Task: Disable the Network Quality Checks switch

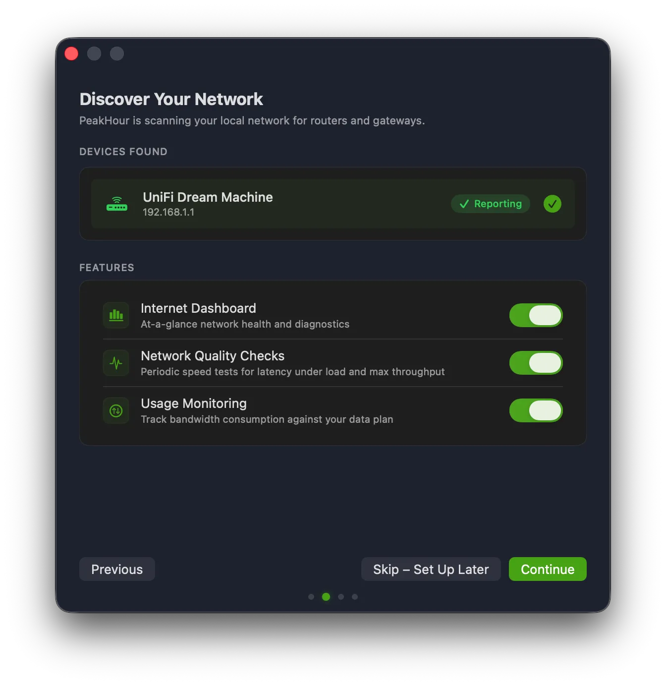Action: click(536, 363)
